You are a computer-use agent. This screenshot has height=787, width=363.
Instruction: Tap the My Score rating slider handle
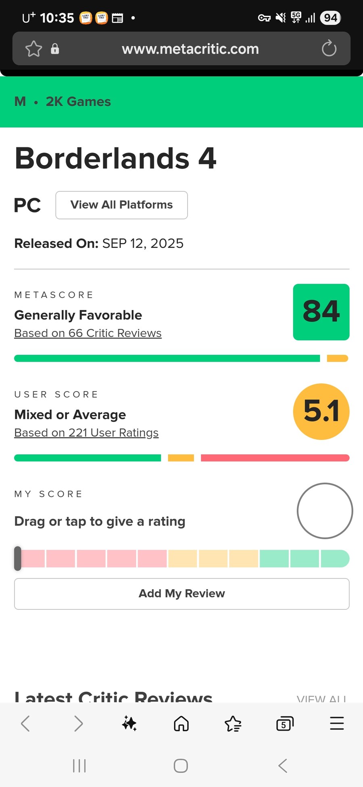point(18,559)
